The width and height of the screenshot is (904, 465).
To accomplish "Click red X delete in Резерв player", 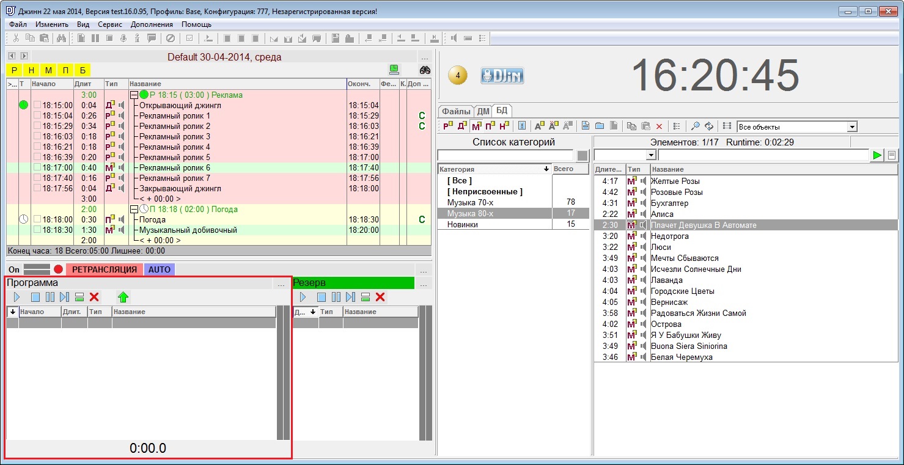I will (380, 297).
